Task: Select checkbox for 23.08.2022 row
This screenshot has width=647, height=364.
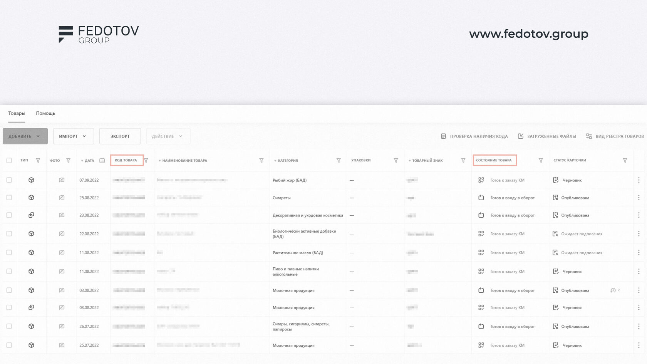Action: pos(9,215)
